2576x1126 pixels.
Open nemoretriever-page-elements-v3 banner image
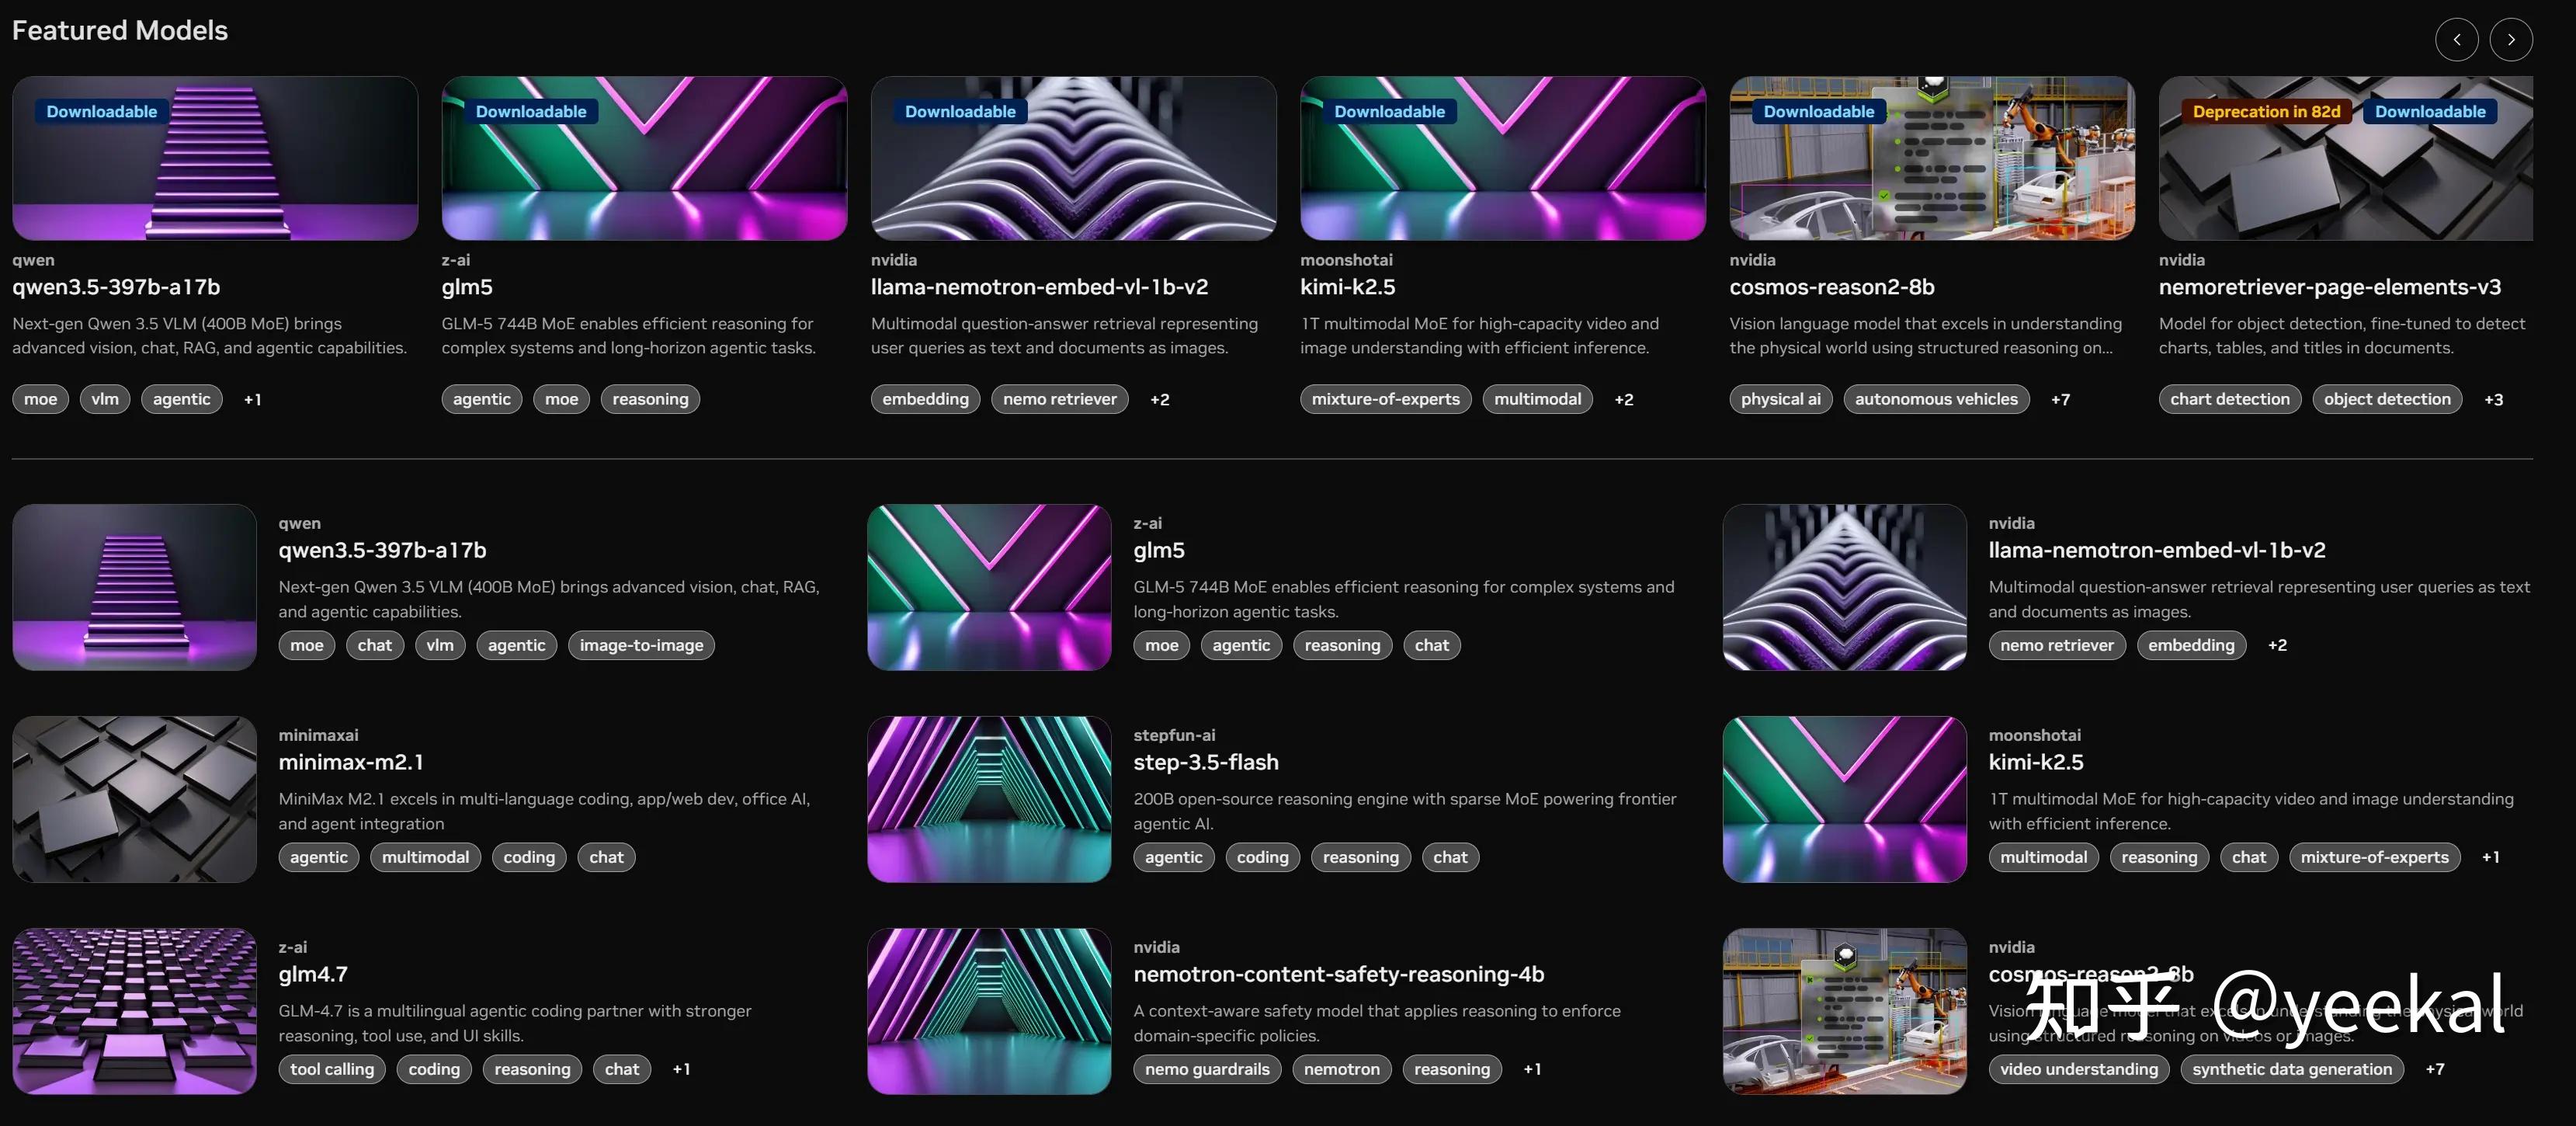pos(2345,158)
